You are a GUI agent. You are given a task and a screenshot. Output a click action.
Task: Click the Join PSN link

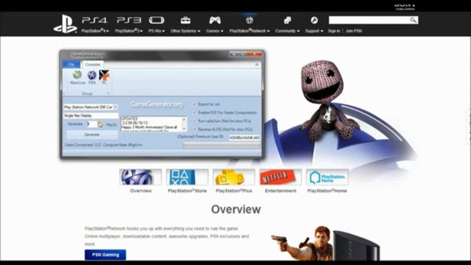click(x=354, y=31)
